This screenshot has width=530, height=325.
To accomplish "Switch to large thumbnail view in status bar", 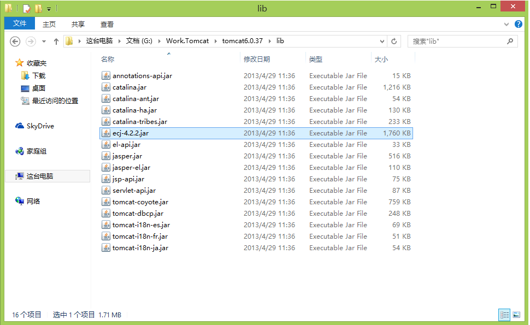I will tap(516, 315).
